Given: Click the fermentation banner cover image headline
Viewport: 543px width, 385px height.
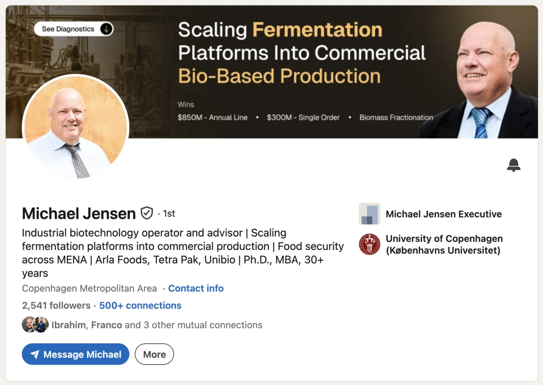Looking at the screenshot, I should coord(302,53).
